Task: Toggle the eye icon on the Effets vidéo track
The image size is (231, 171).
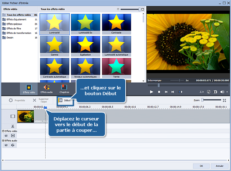Action: point(6,136)
